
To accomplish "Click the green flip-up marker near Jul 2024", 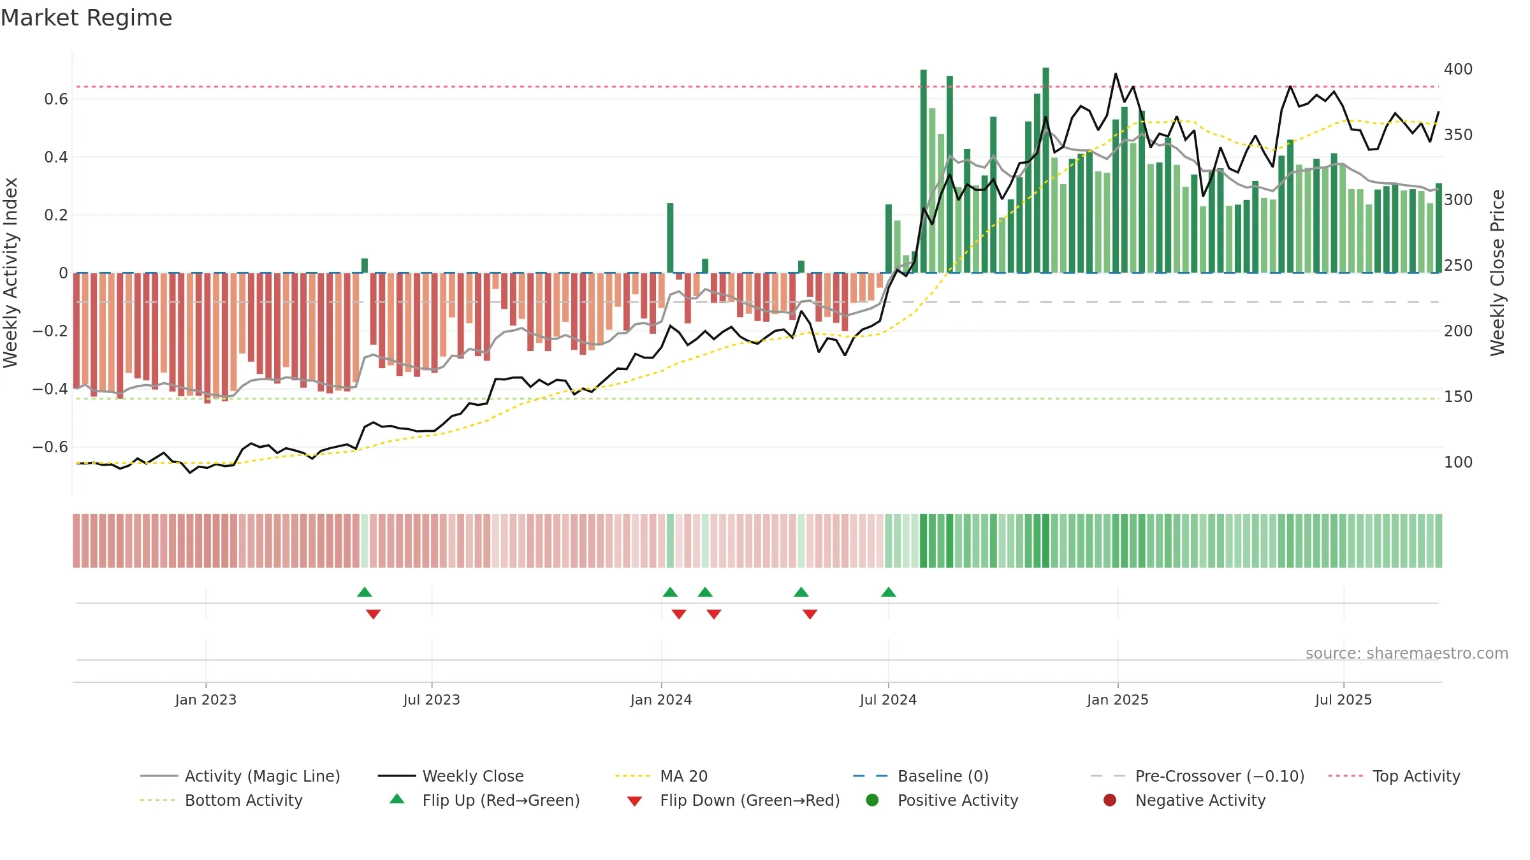I will [x=889, y=592].
